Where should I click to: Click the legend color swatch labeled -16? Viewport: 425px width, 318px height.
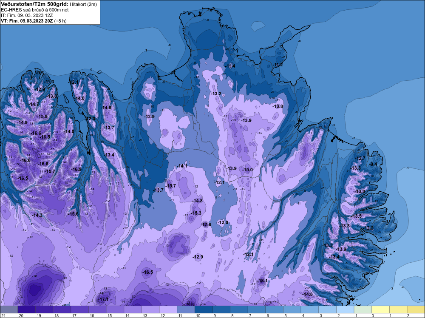tap(97, 309)
